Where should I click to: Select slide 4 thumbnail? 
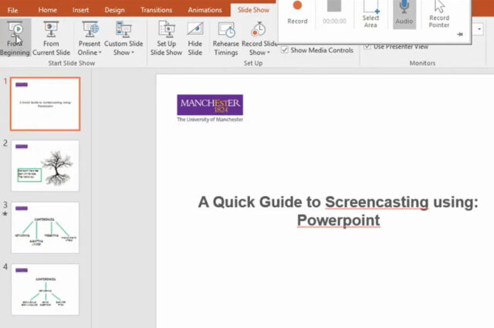pos(46,289)
